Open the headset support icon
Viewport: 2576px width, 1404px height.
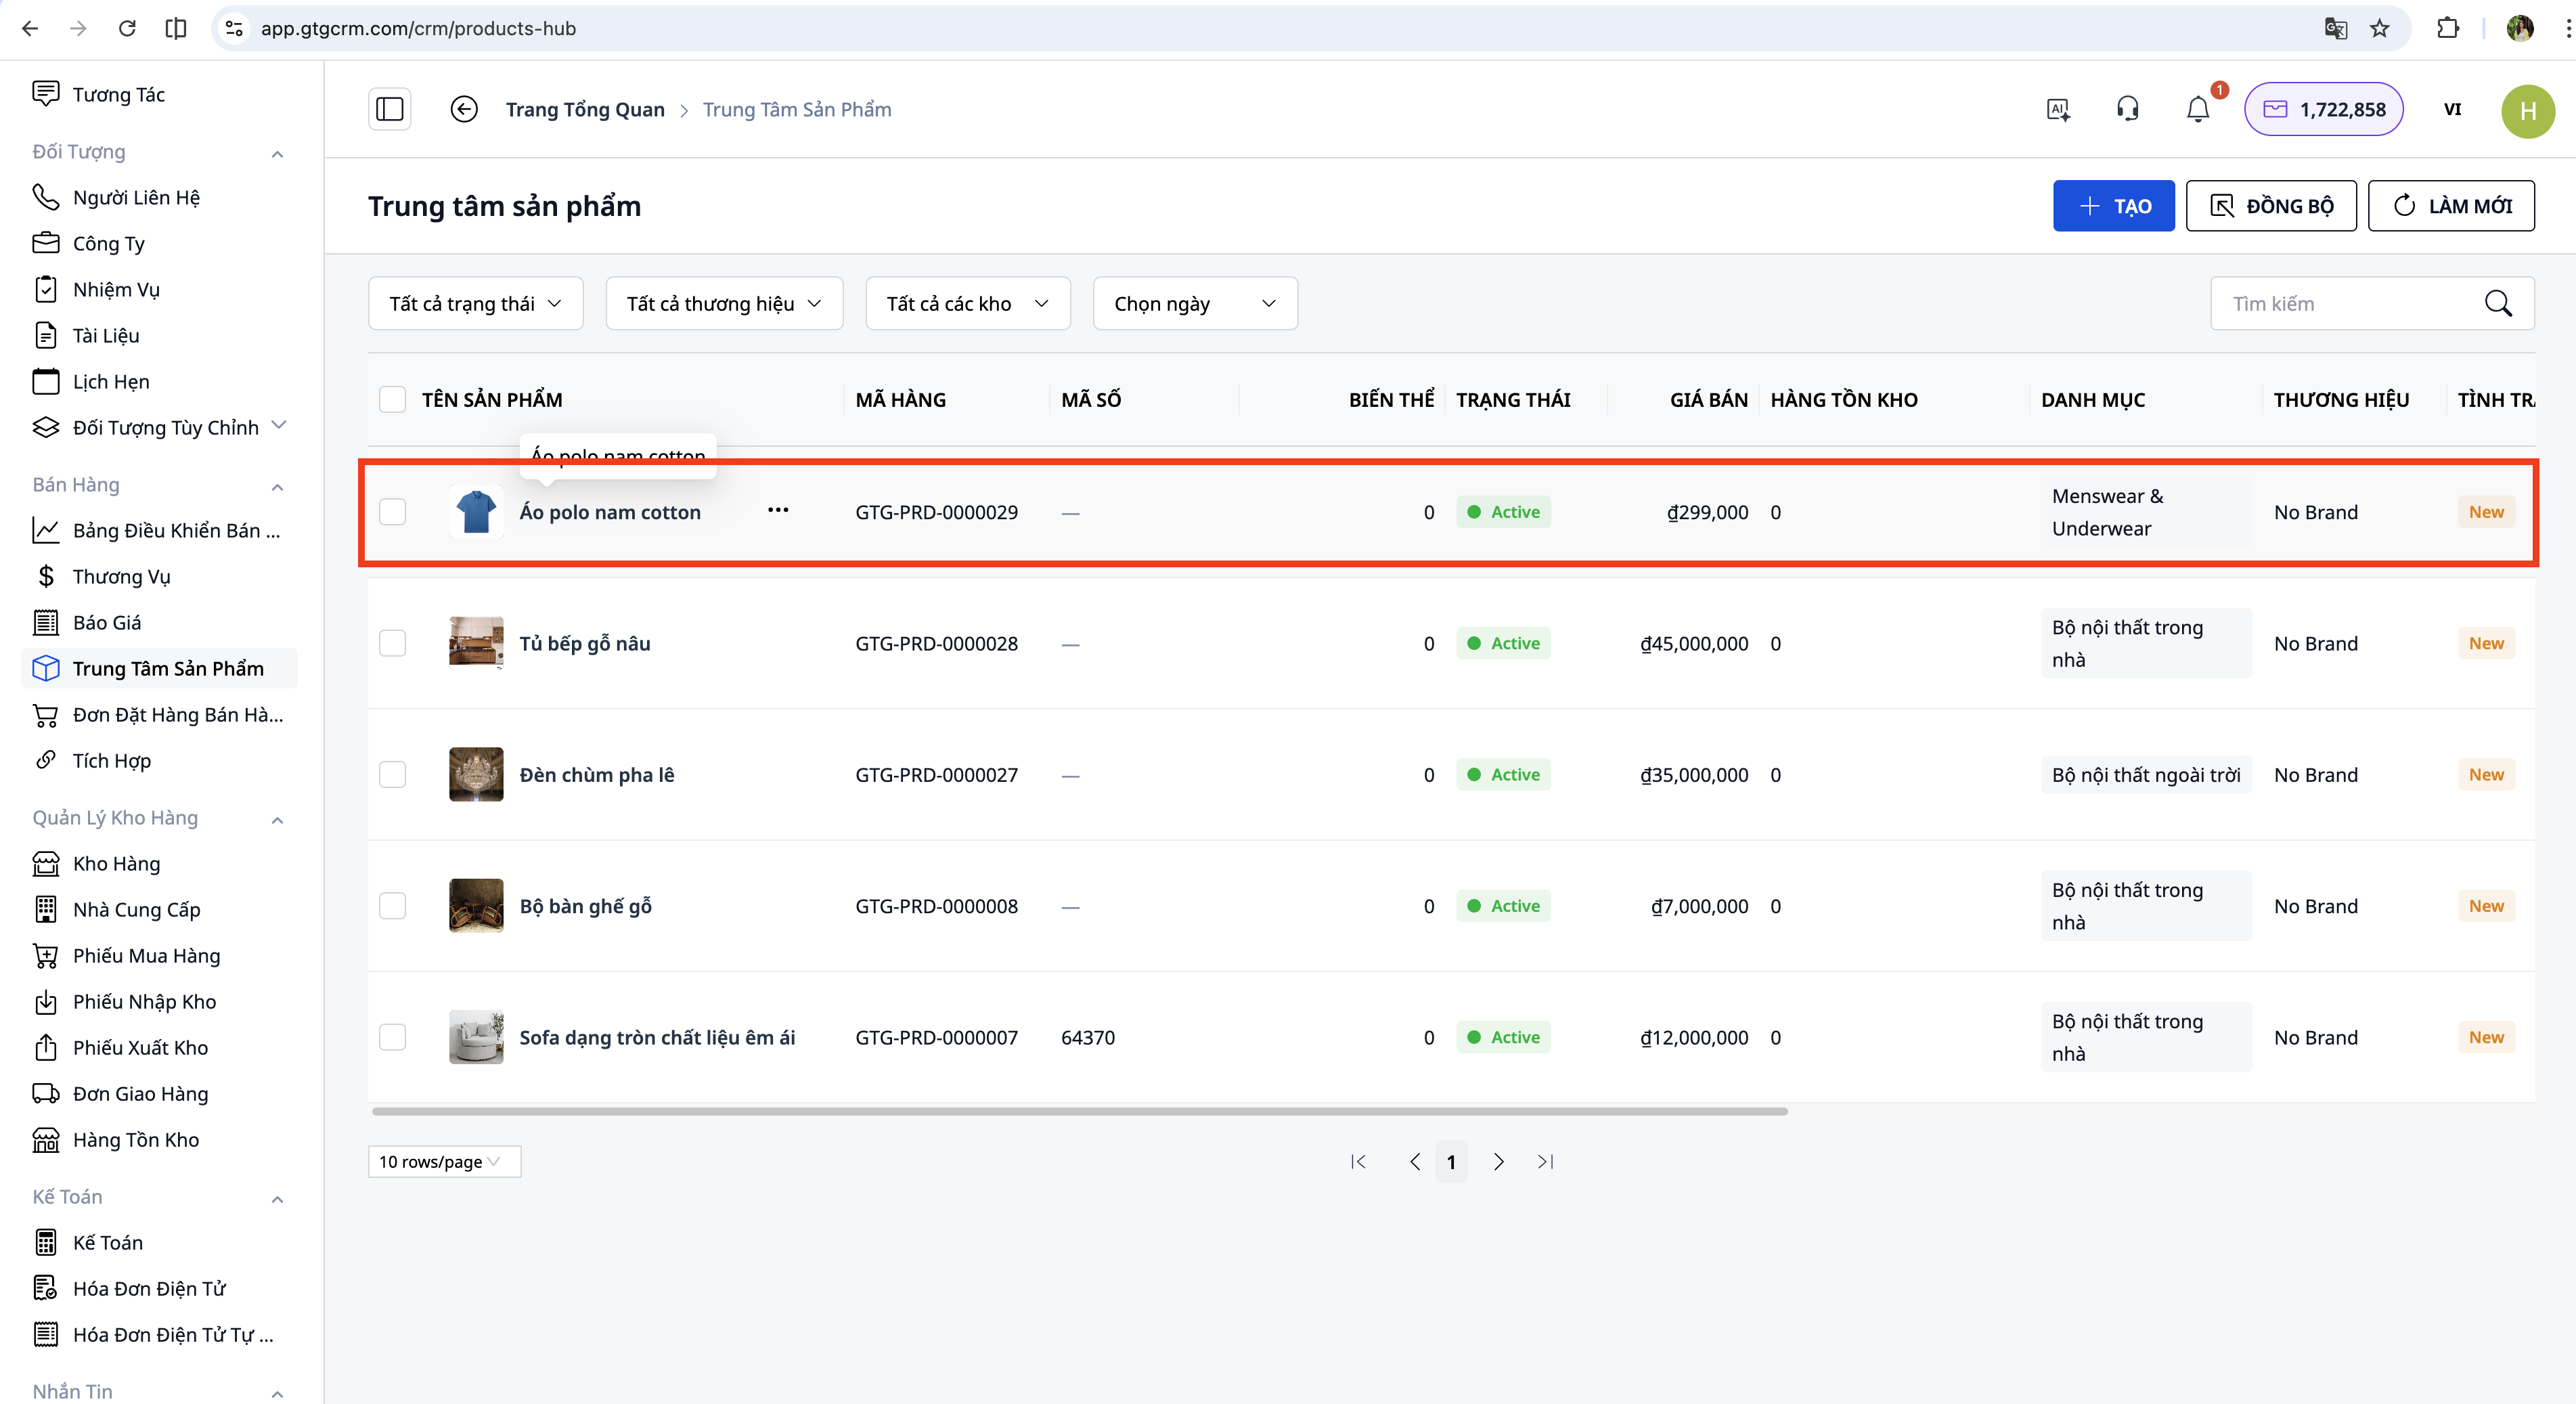pos(2127,110)
